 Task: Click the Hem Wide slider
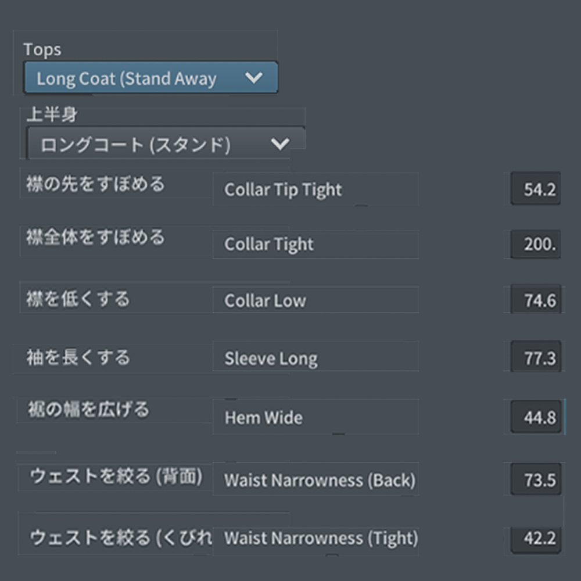pyautogui.click(x=317, y=417)
